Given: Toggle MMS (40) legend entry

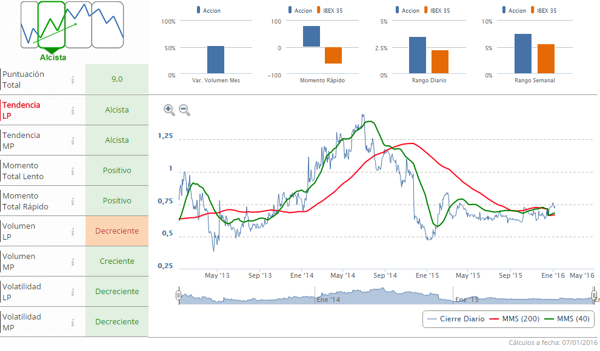Looking at the screenshot, I should pyautogui.click(x=567, y=319).
